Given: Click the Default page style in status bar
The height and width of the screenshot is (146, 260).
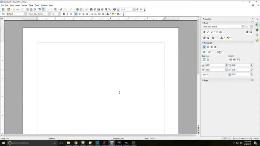Looking at the screenshot, I should tap(52, 139).
